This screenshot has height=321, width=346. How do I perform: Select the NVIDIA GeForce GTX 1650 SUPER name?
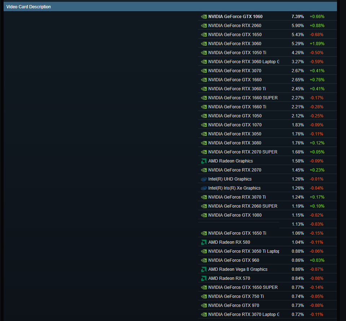(x=243, y=287)
